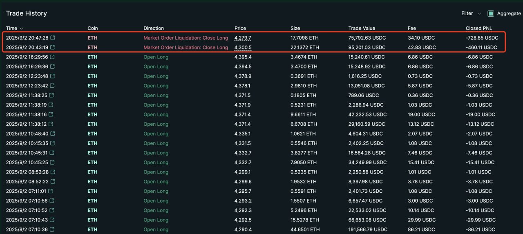Image resolution: width=523 pixels, height=234 pixels.
Task: Open explorer link for 12:23:48 trade
Action: 52,76
